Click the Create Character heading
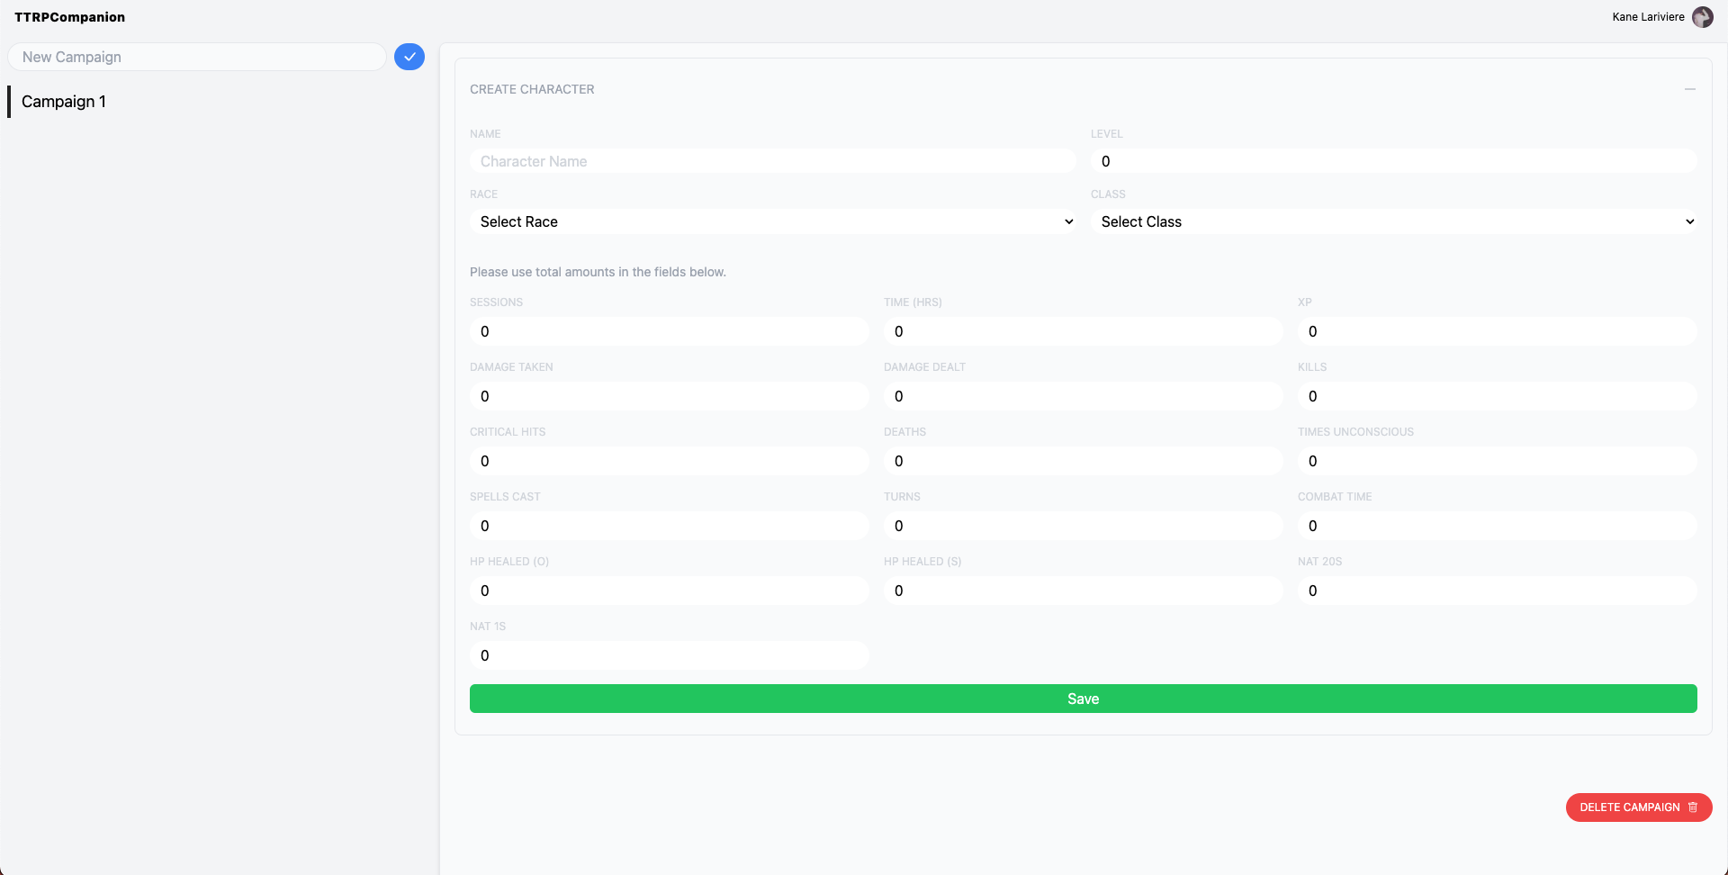Image resolution: width=1728 pixels, height=875 pixels. pyautogui.click(x=532, y=89)
